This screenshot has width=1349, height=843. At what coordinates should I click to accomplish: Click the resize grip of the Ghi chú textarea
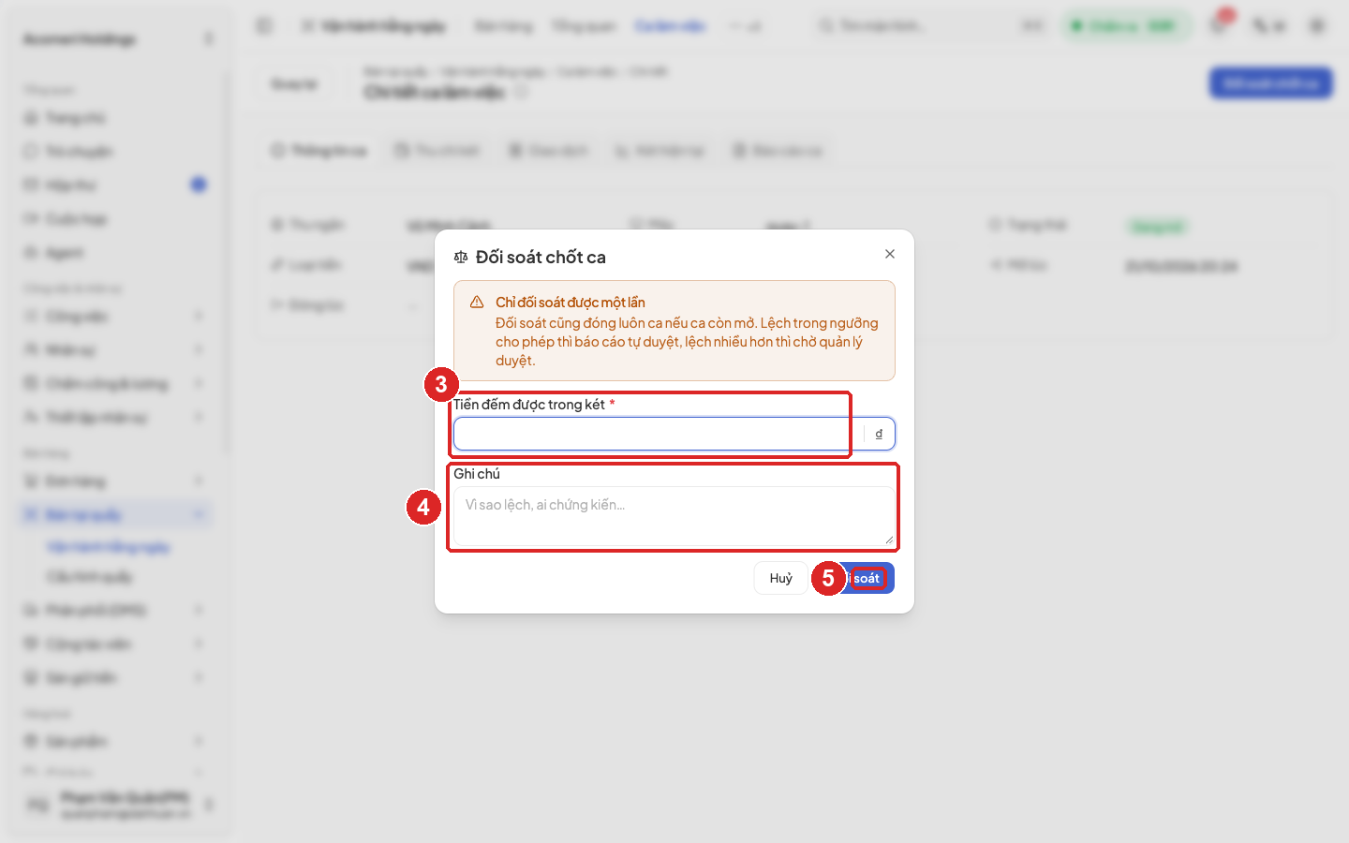tap(888, 540)
